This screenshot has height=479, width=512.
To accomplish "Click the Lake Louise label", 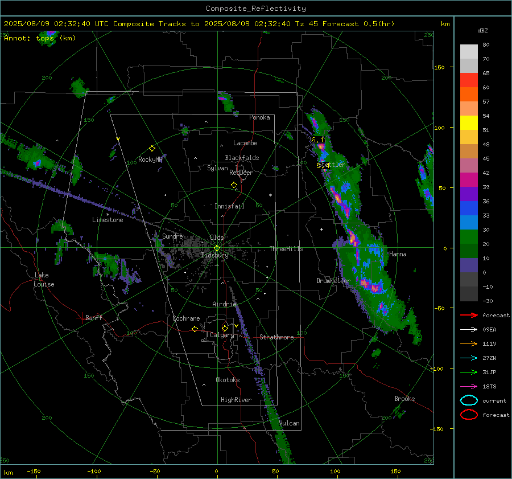I will pos(44,280).
